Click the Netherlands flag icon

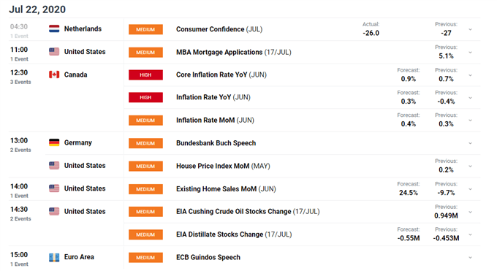point(54,28)
